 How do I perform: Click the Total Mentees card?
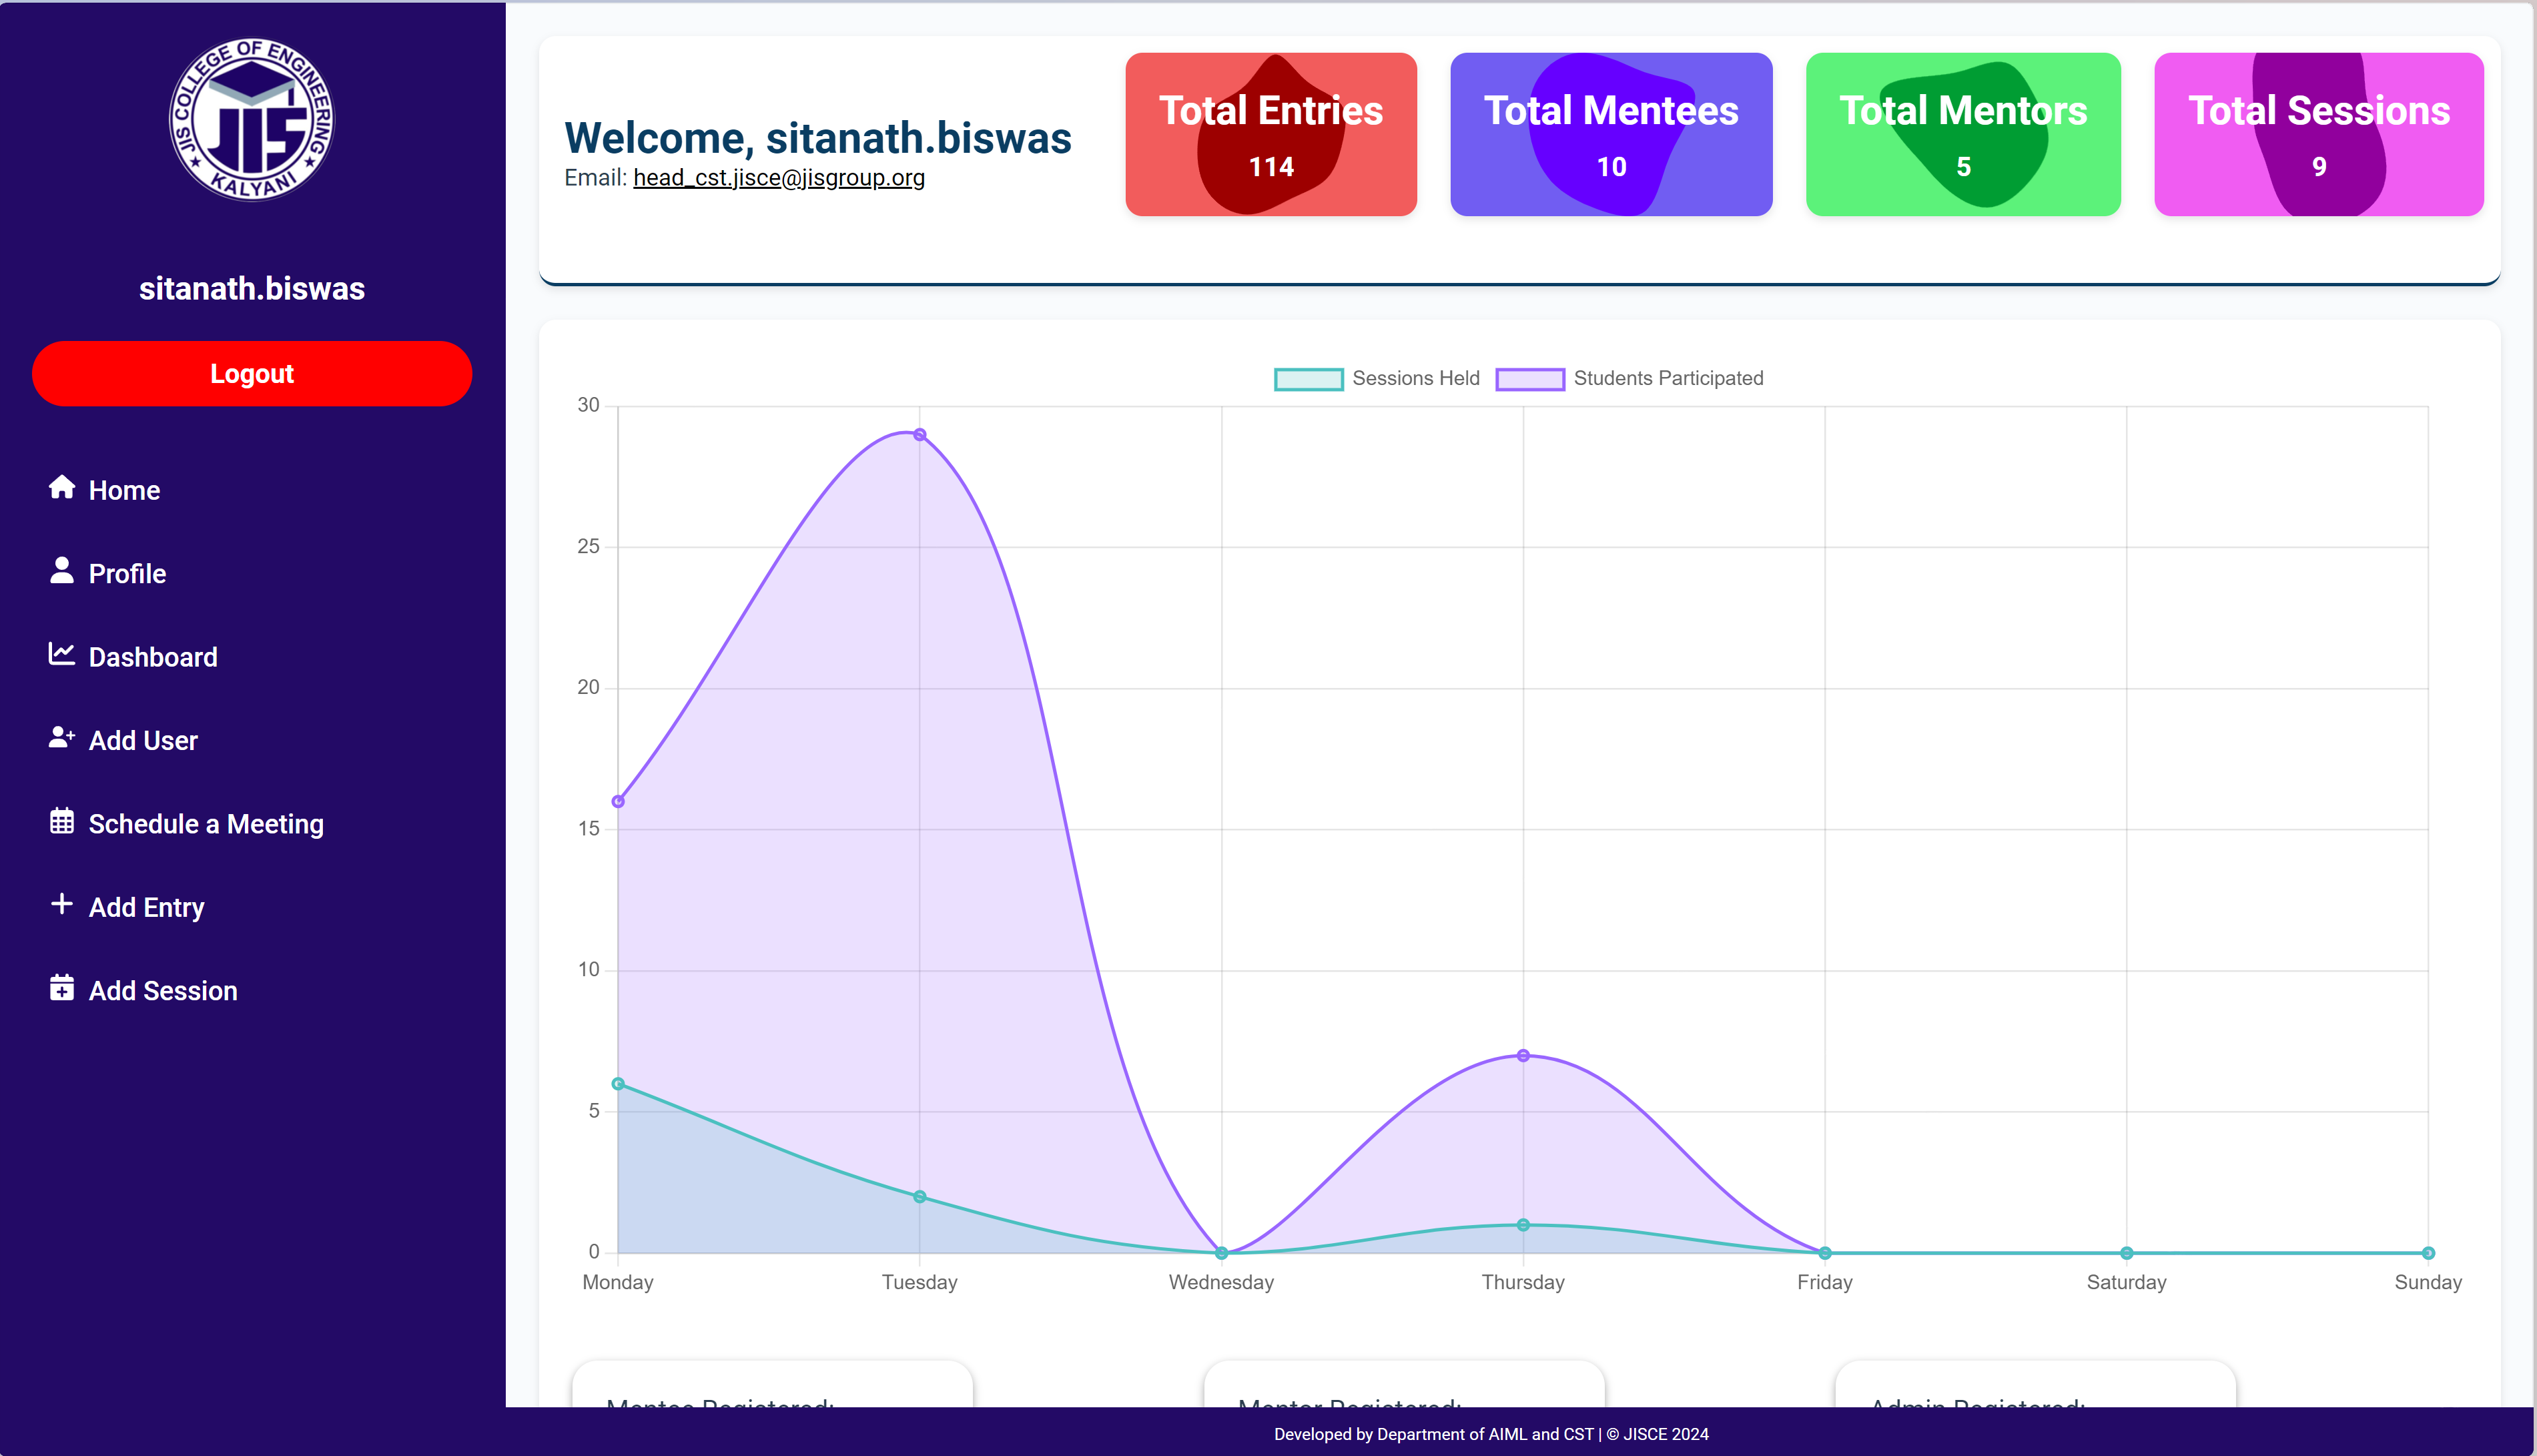pos(1610,134)
